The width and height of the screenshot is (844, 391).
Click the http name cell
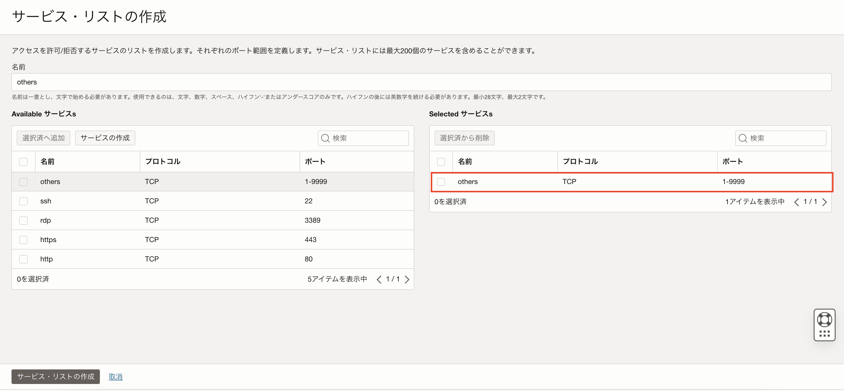tap(46, 259)
